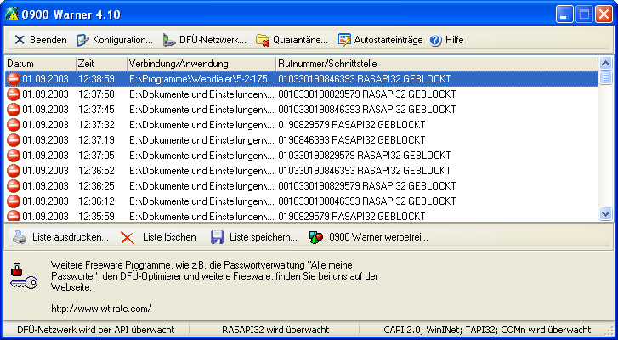Click status 'CAPI 2.0; WinINet; TAPI32; COMn'
The height and width of the screenshot is (340, 618).
(487, 330)
